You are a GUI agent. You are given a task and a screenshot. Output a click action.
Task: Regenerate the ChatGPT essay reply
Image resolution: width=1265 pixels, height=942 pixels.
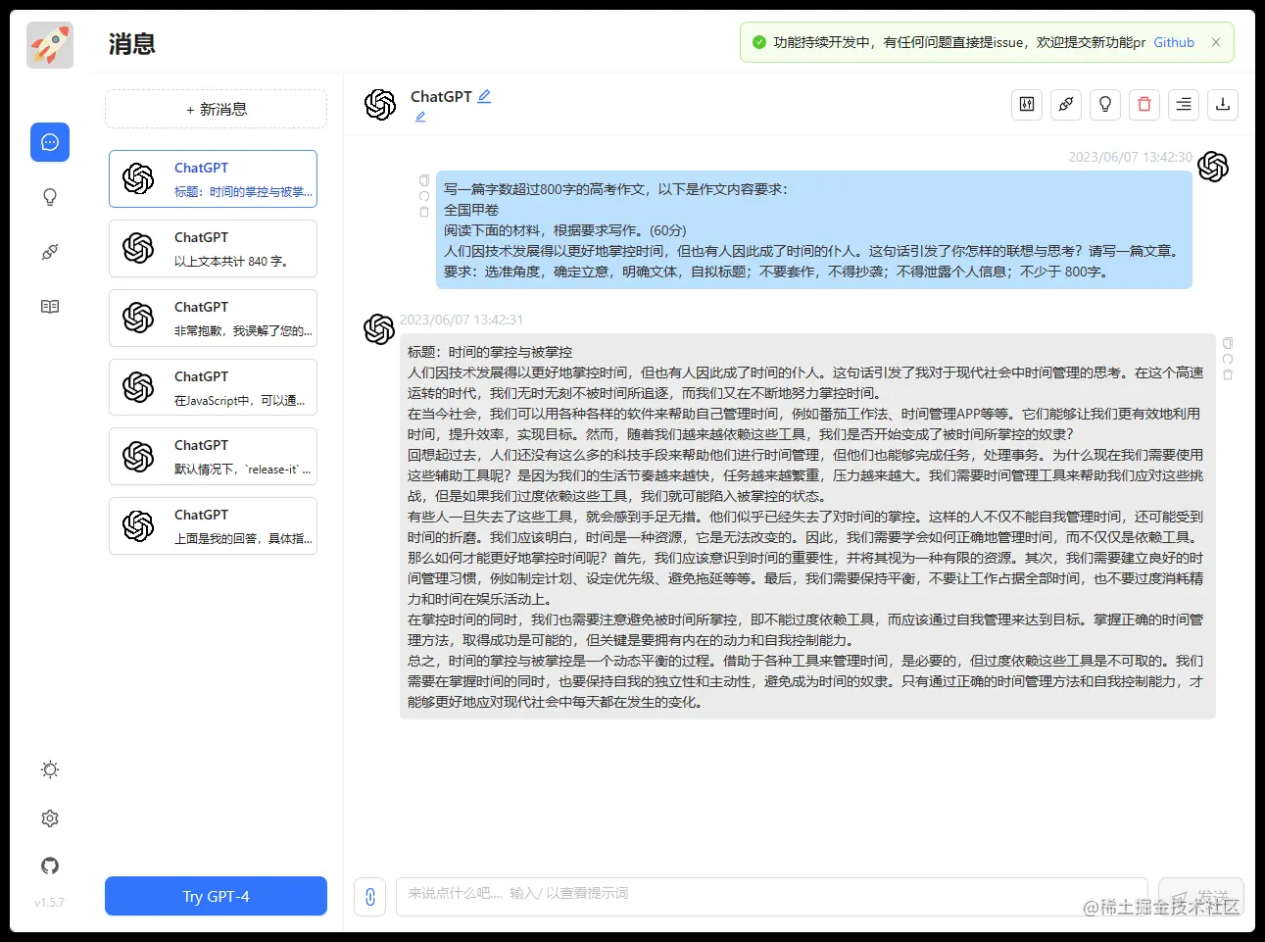tap(1228, 359)
